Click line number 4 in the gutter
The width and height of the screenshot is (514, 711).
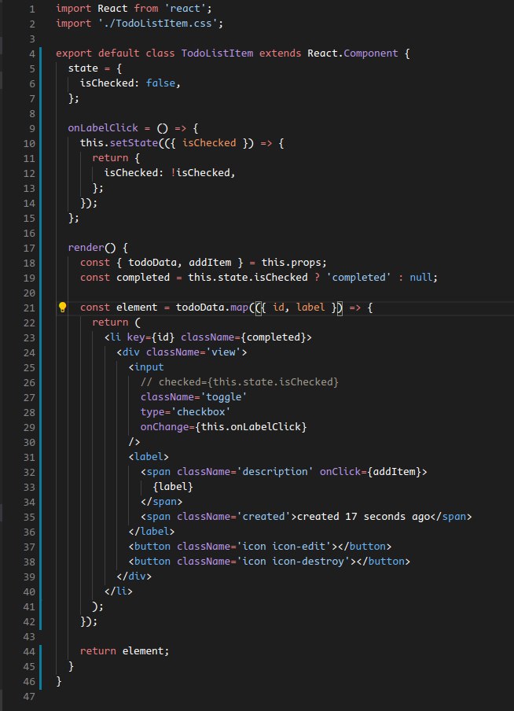[31, 53]
